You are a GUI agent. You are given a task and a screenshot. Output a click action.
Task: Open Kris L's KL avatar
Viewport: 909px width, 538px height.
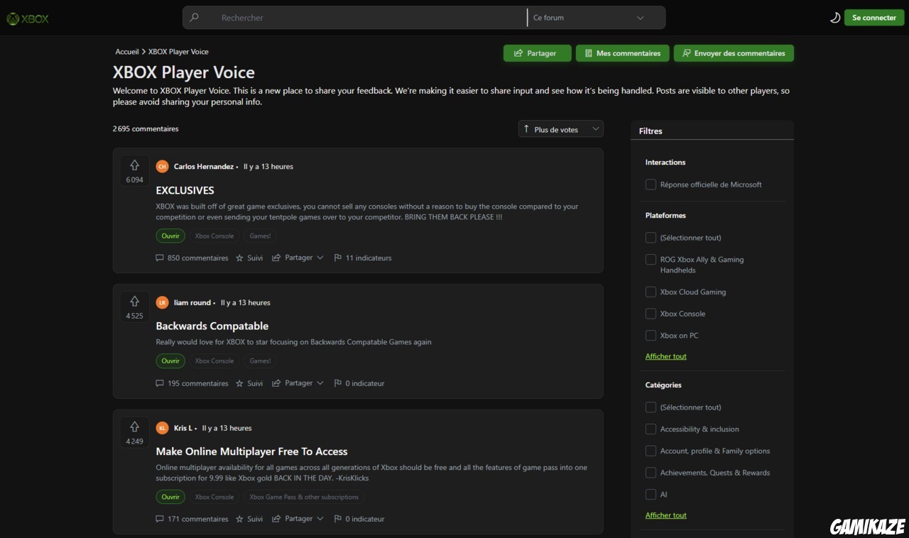[162, 428]
